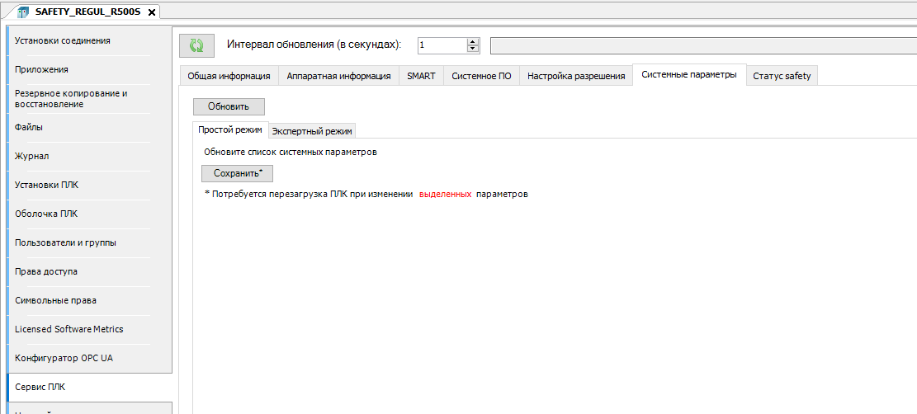917x414 pixels.
Task: Open Пользователи и группы section
Action: click(65, 242)
